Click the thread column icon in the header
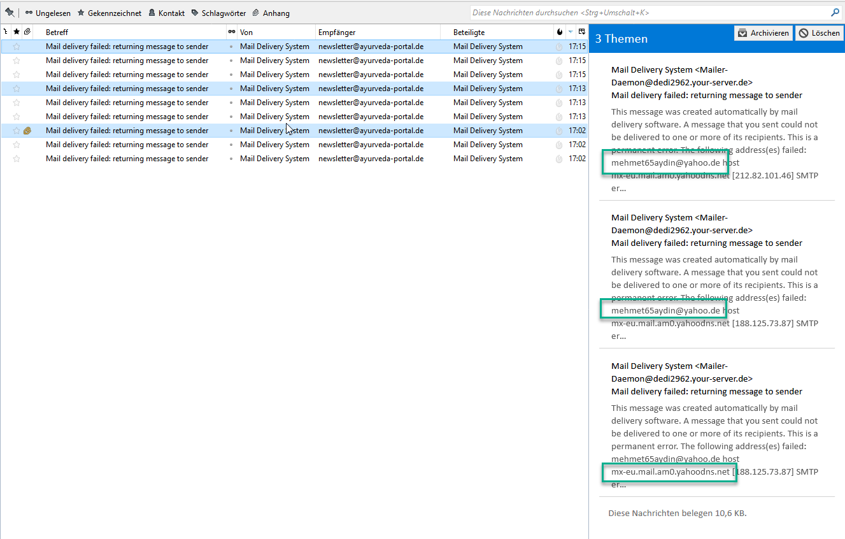The image size is (845, 539). (x=6, y=32)
